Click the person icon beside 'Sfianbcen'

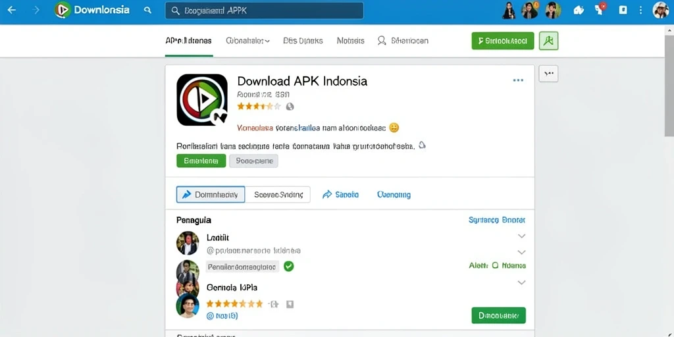point(381,41)
